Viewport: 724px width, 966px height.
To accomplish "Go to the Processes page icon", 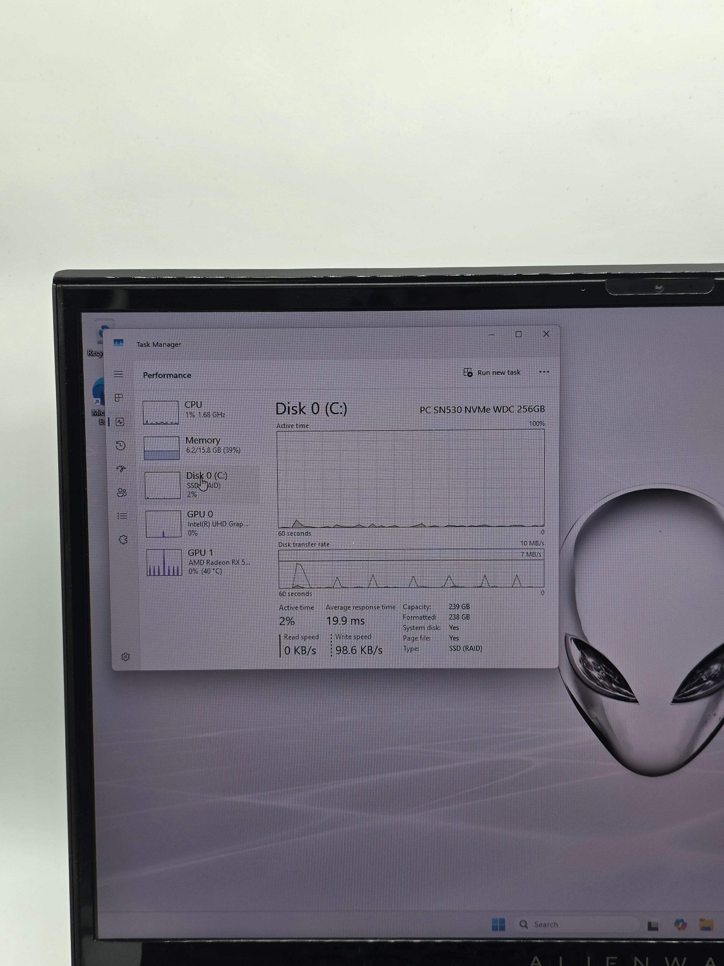I will pyautogui.click(x=119, y=397).
